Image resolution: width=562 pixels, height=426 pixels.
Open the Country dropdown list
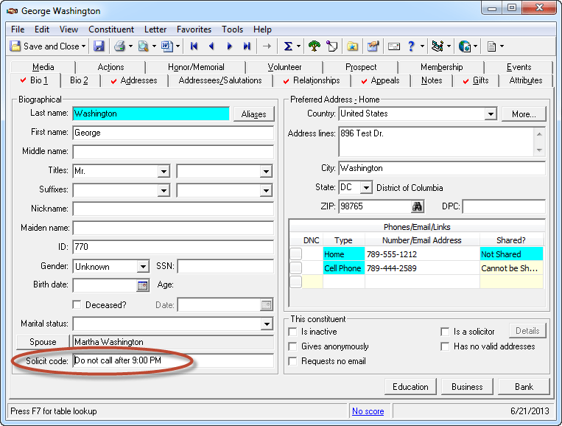(x=490, y=114)
